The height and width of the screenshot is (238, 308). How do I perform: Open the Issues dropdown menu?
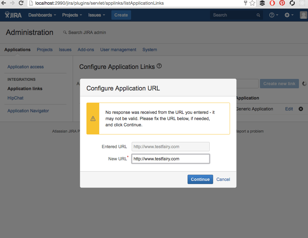coord(96,15)
